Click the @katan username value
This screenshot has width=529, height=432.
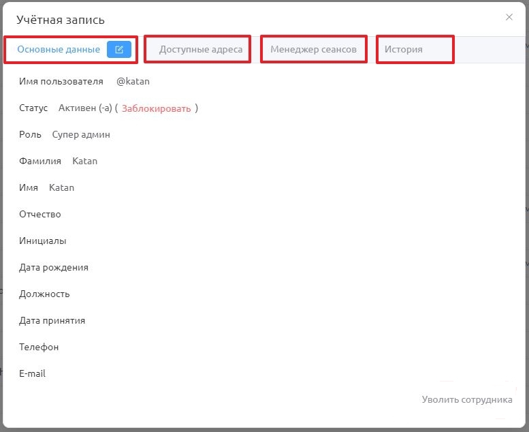[133, 81]
